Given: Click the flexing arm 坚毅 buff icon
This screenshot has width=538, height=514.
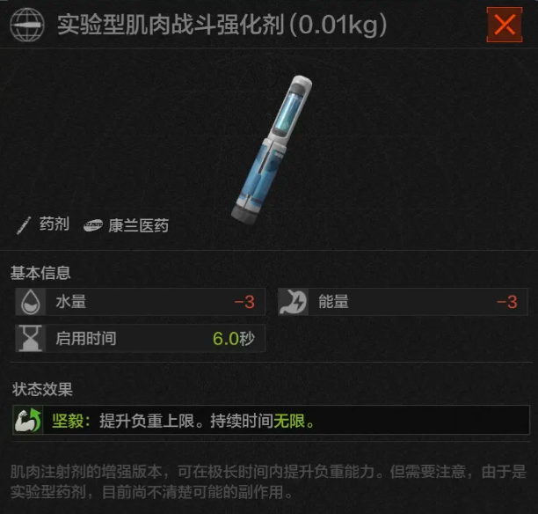Looking at the screenshot, I should (x=28, y=420).
